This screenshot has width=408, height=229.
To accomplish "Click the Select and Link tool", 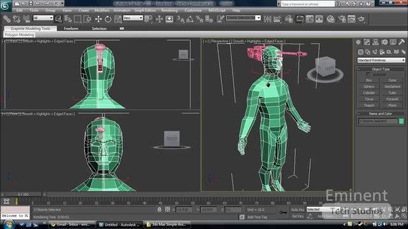I will pyautogui.click(x=7, y=19).
